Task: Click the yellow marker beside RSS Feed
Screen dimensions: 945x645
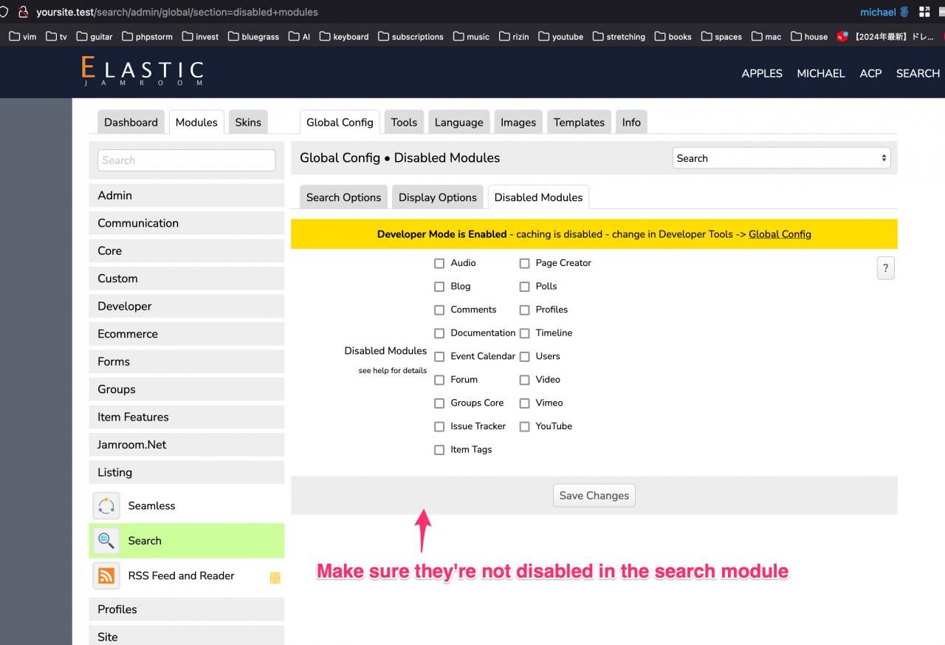Action: 275,578
